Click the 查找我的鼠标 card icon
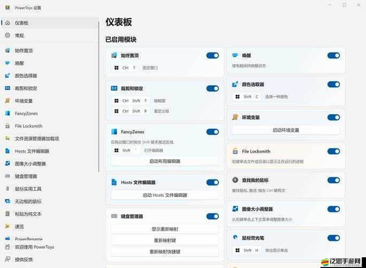This screenshot has width=366, height=268. [x=235, y=180]
